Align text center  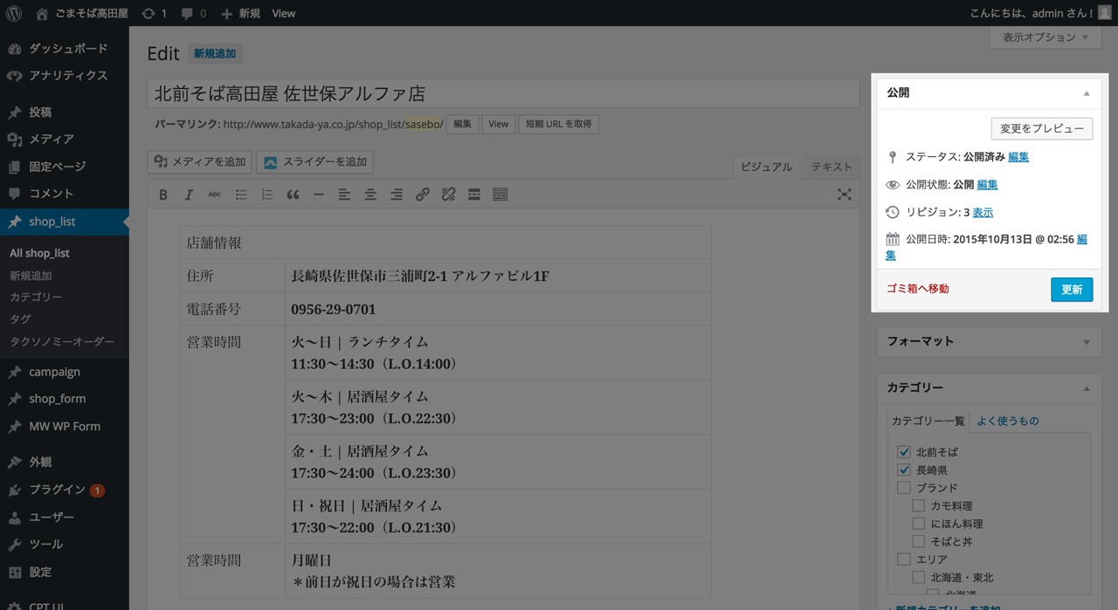(x=370, y=195)
